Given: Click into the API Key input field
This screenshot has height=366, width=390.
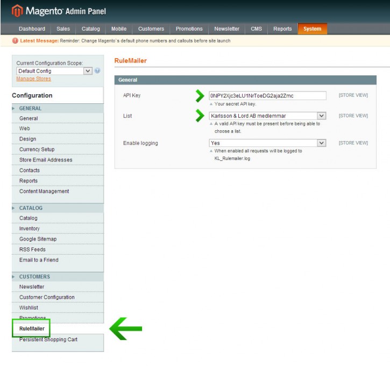Looking at the screenshot, I should point(267,96).
